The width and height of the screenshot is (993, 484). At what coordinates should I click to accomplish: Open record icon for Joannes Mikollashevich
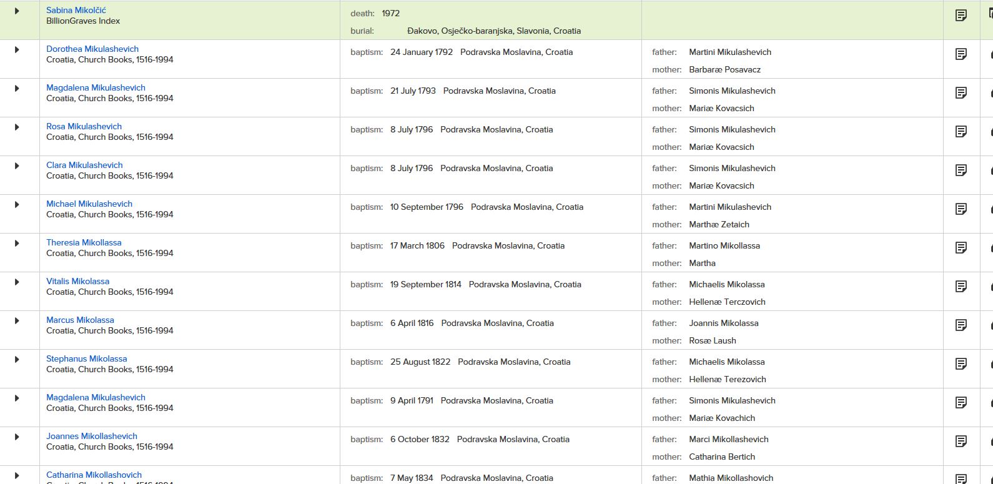pos(961,442)
